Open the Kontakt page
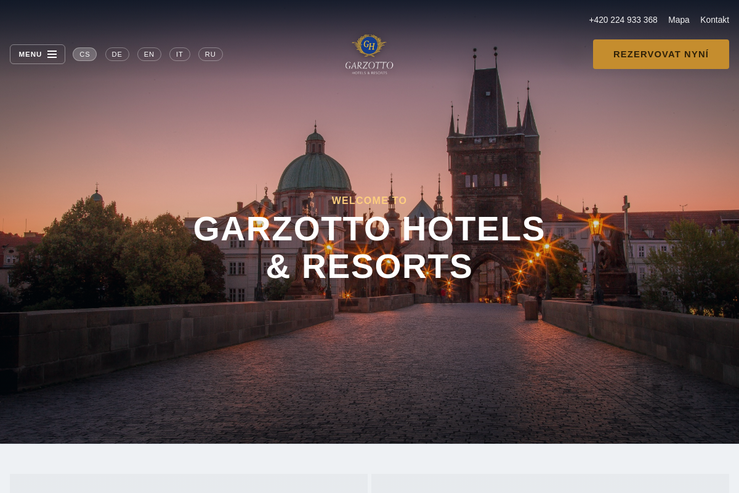 714,20
